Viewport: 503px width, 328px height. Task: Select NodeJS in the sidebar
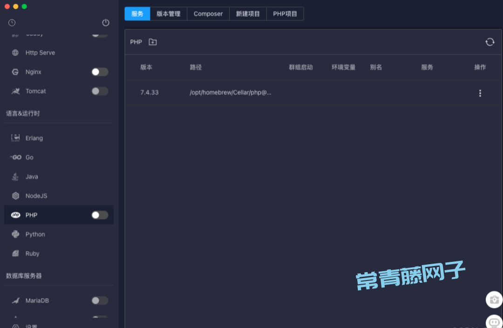37,196
